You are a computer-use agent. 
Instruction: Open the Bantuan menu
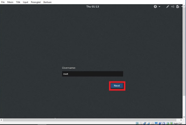(48, 2)
